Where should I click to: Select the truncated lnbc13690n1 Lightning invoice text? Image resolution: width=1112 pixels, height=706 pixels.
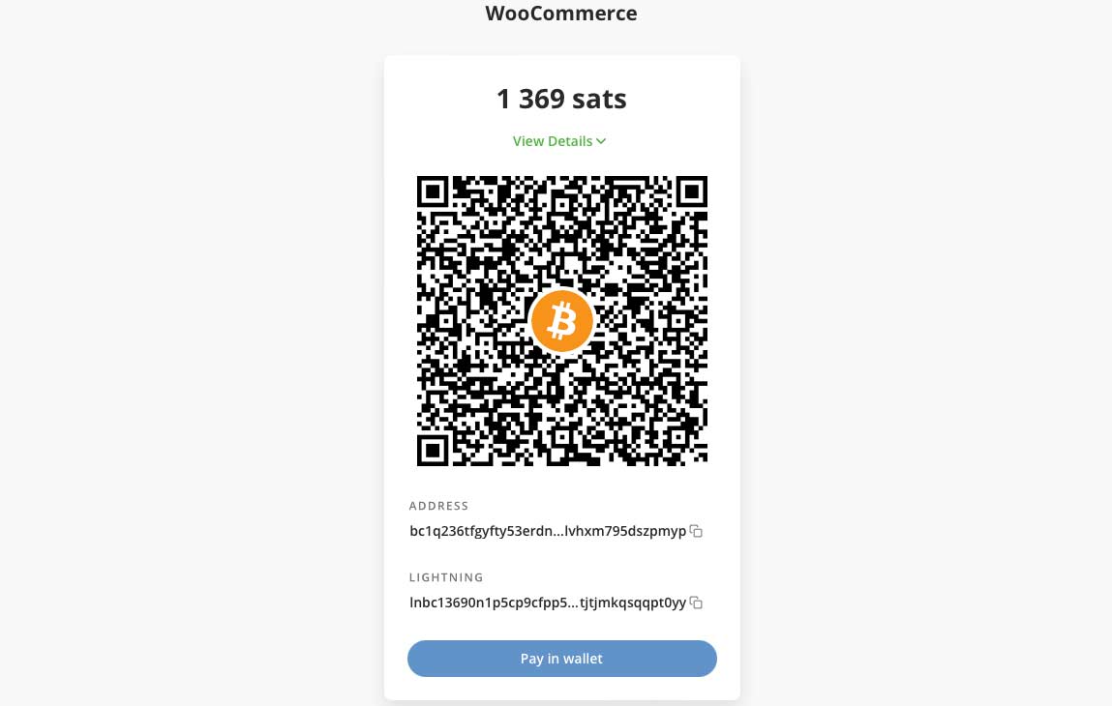(x=548, y=603)
